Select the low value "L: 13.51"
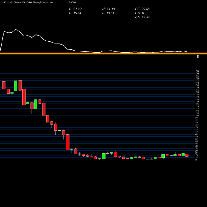 pyautogui.click(x=108, y=13)
